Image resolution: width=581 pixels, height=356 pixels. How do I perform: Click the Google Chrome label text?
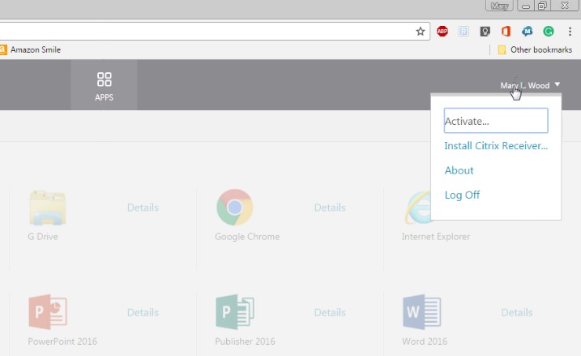tap(247, 237)
